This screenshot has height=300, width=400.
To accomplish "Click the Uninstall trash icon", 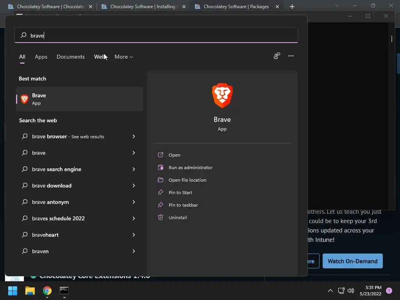I will 161,217.
